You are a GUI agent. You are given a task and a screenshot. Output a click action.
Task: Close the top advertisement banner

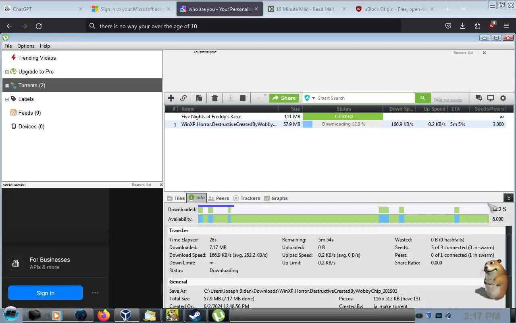(x=484, y=52)
